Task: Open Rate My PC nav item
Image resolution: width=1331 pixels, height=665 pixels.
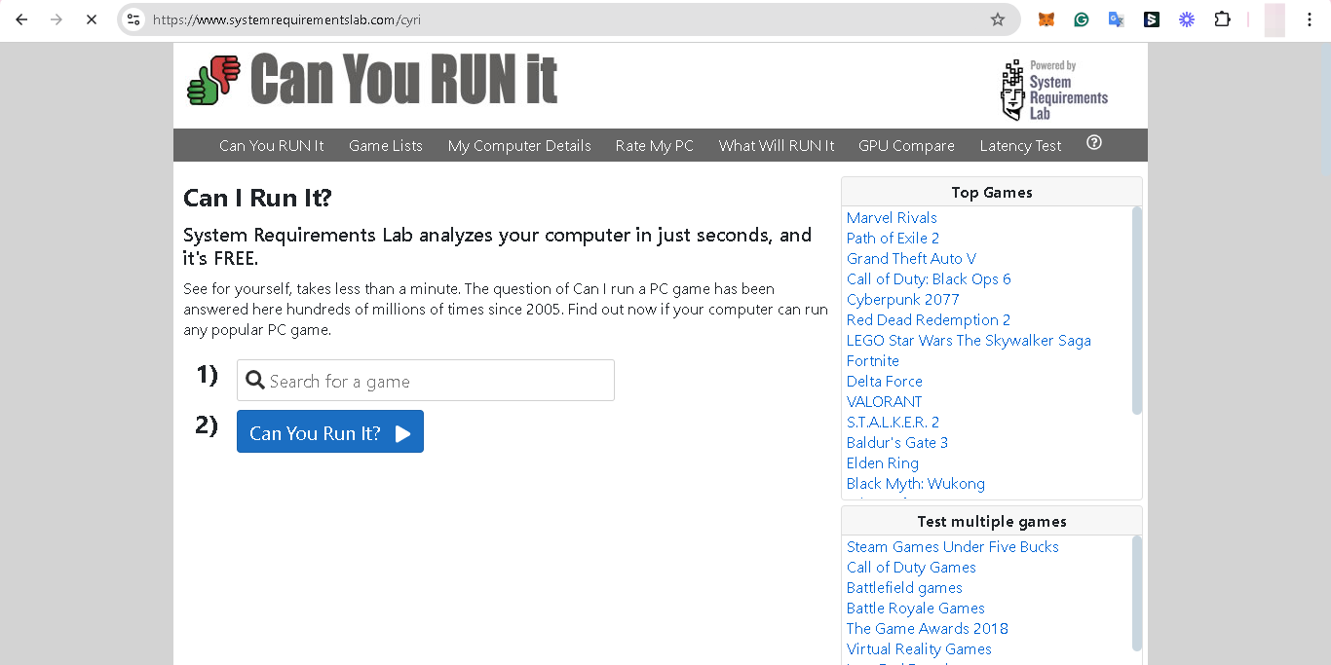Action: point(655,146)
